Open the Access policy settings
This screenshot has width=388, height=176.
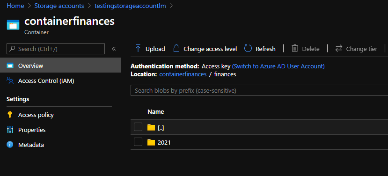[x=36, y=115]
